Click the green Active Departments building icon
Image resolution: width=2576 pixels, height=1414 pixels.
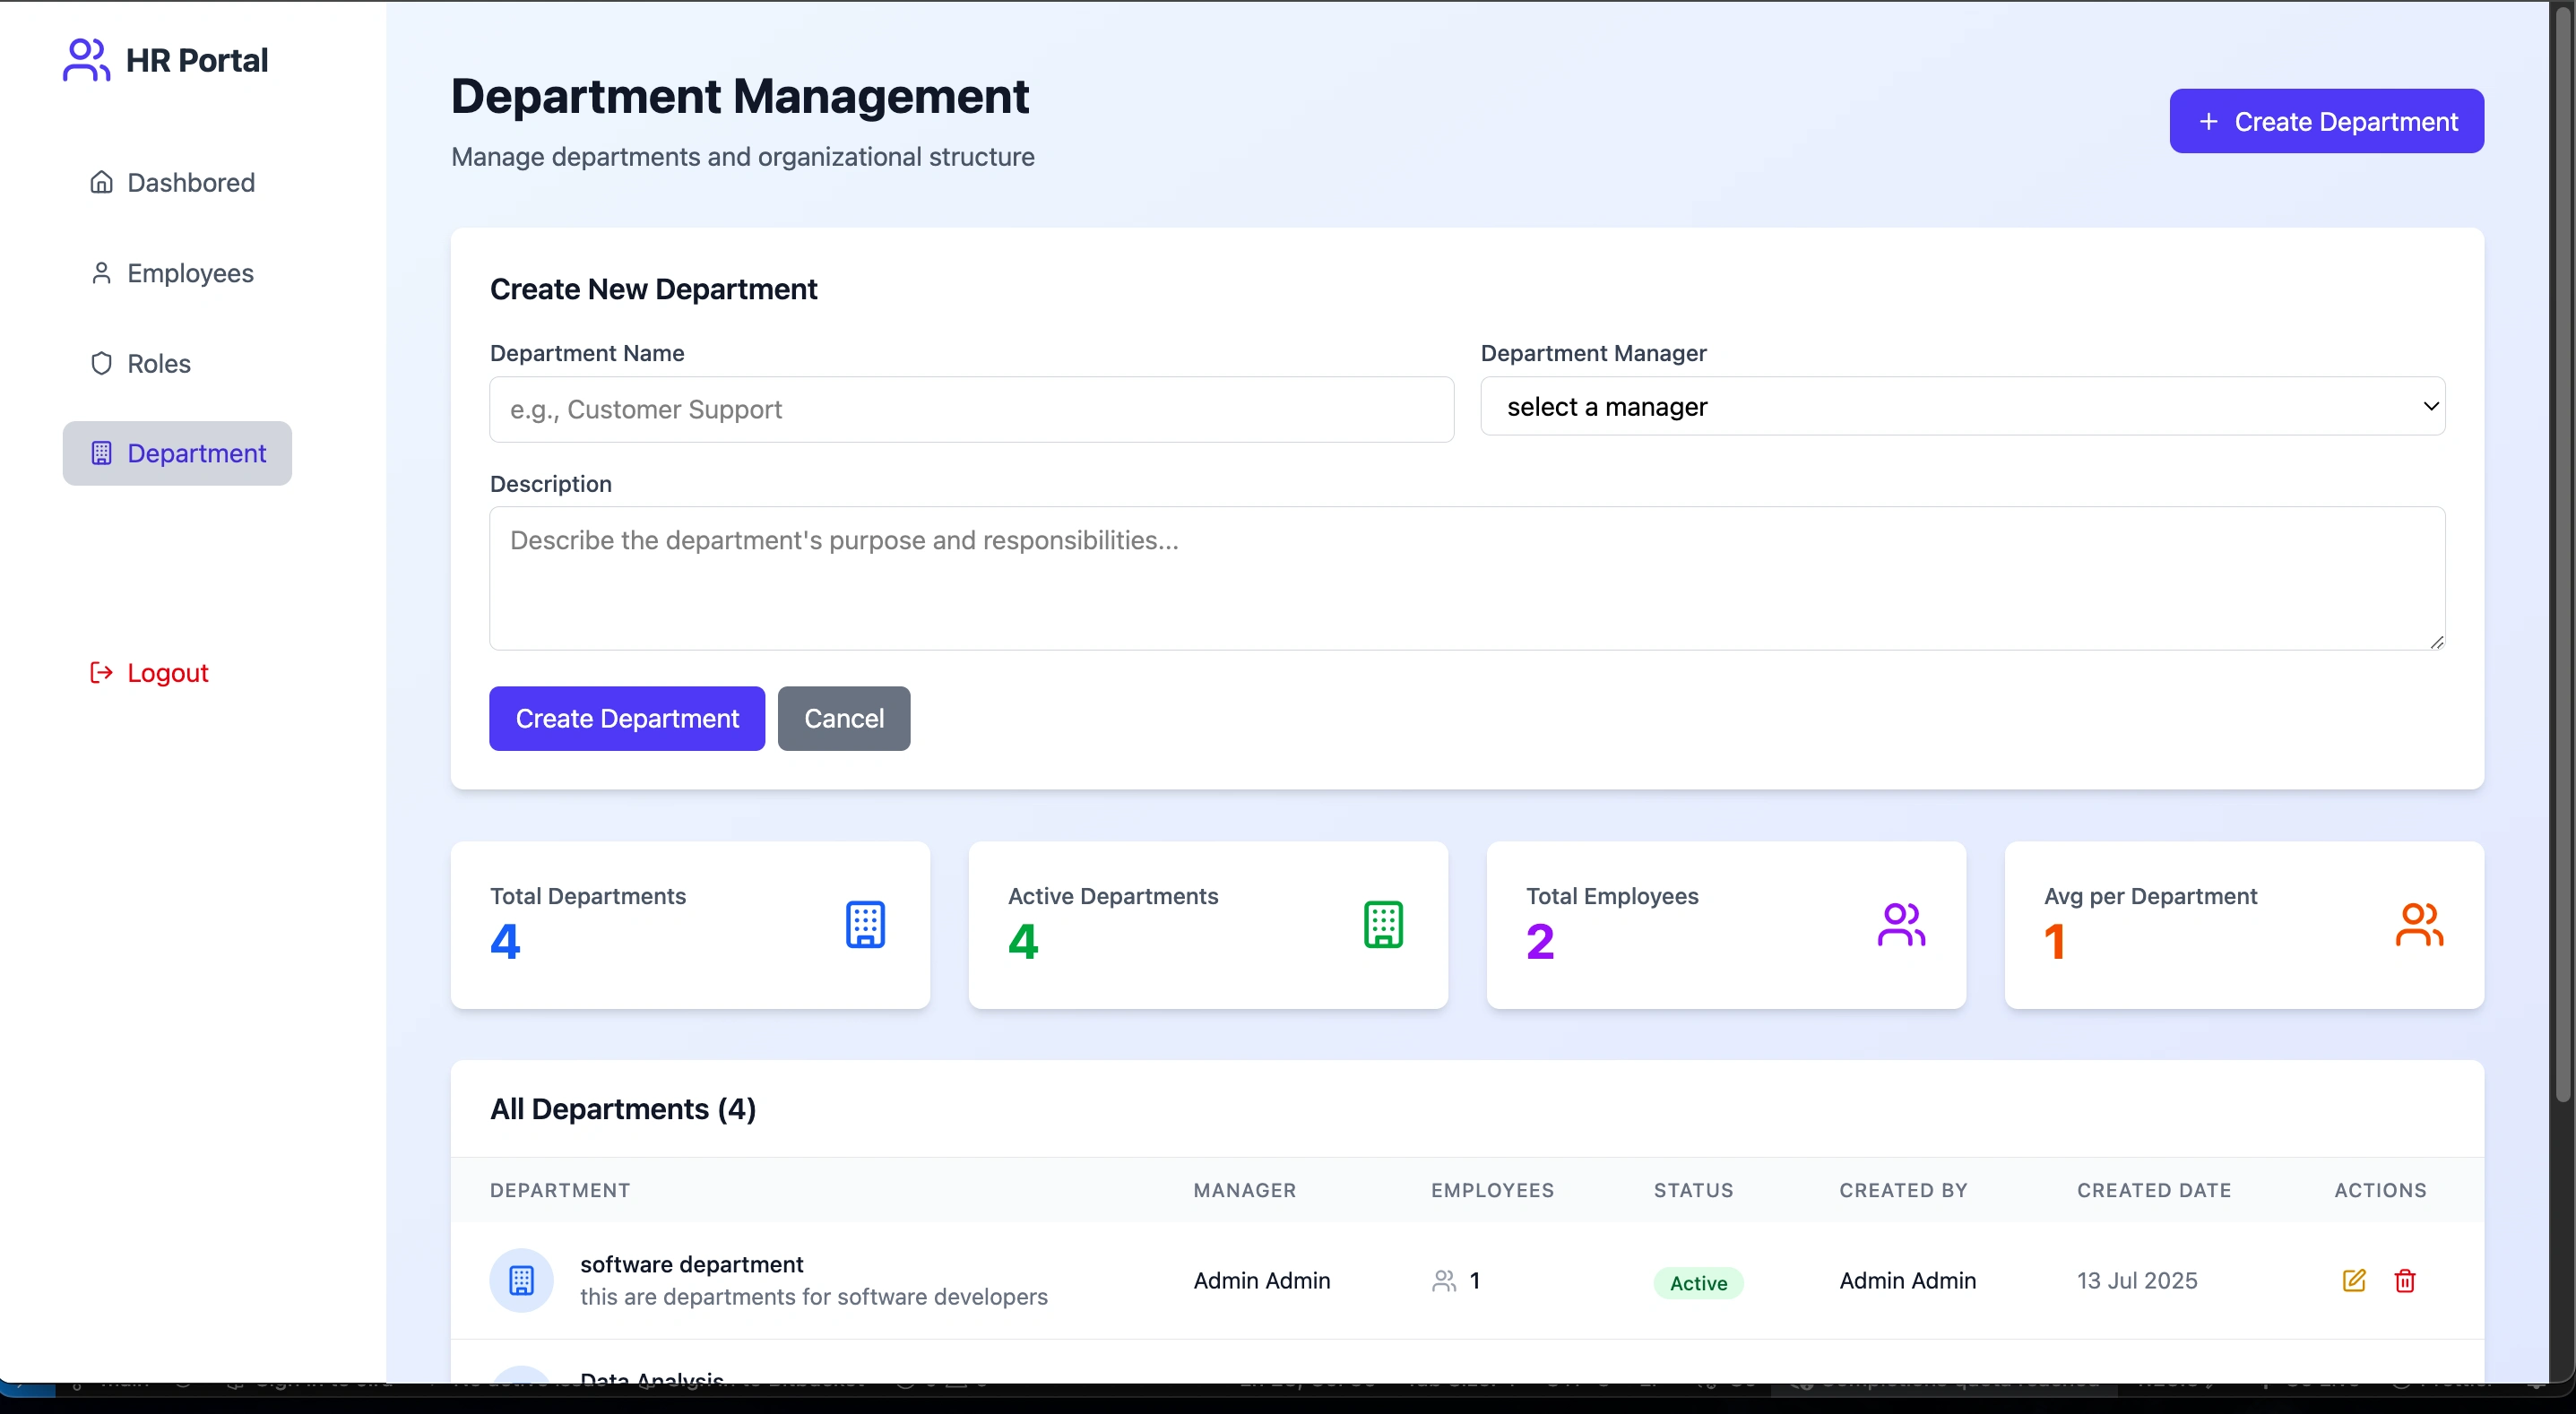click(1382, 924)
